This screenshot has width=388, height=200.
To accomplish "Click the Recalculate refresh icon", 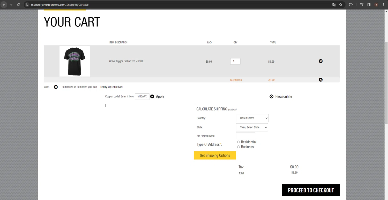I will pyautogui.click(x=271, y=97).
